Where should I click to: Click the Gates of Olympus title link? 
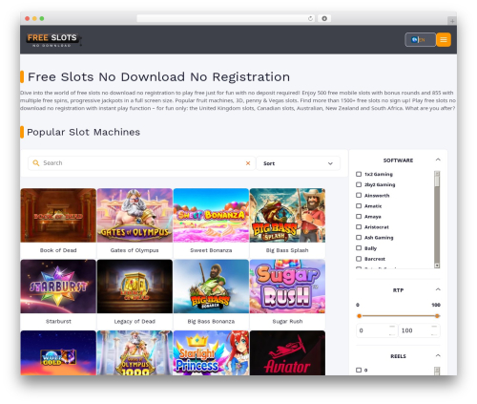point(135,250)
